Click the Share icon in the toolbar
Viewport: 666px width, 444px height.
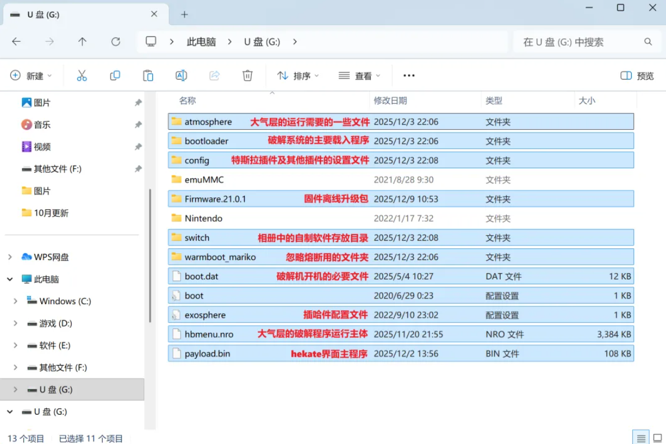tap(214, 75)
